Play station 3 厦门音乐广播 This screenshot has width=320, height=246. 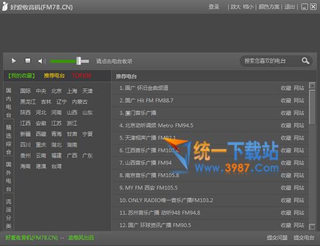(x=138, y=113)
